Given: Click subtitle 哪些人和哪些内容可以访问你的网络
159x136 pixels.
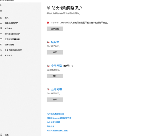Looking at the screenshot, I should click(63, 14).
